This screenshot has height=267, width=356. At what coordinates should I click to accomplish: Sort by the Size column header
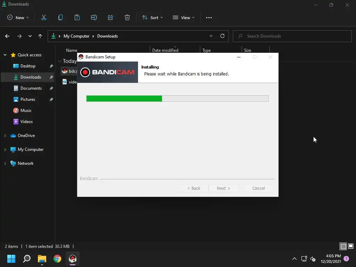coord(248,50)
